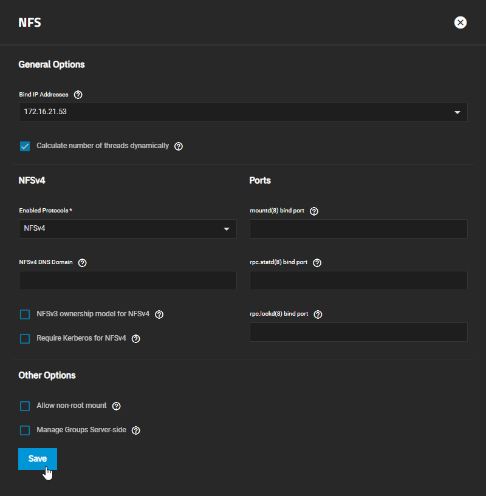Screen dimensions: 486x496
Task: Enable Allow non-root mount
Action: [25, 406]
